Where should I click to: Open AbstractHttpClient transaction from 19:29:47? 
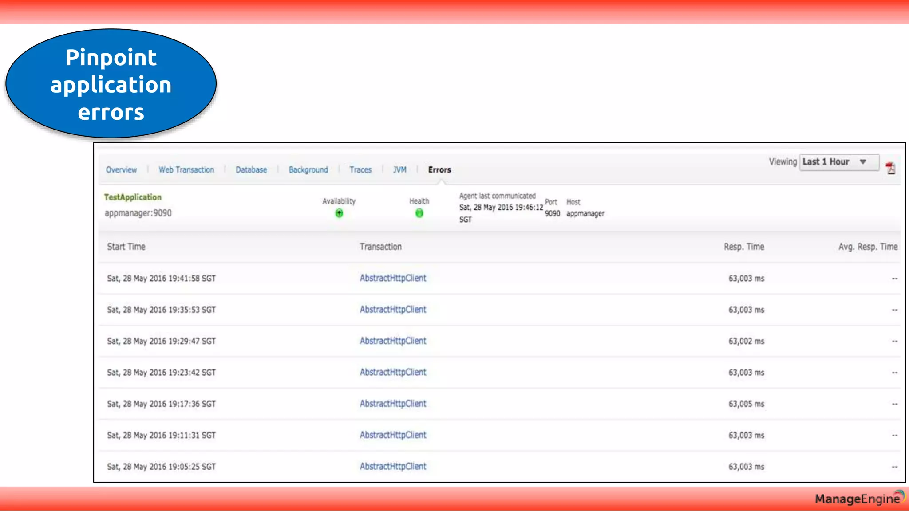tap(393, 341)
